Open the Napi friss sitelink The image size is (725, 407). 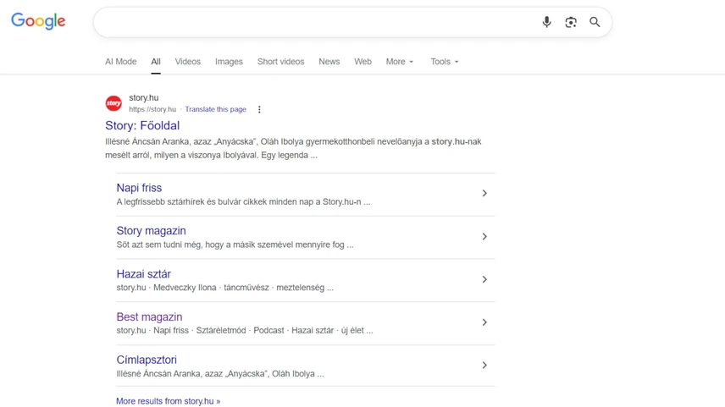tap(139, 188)
